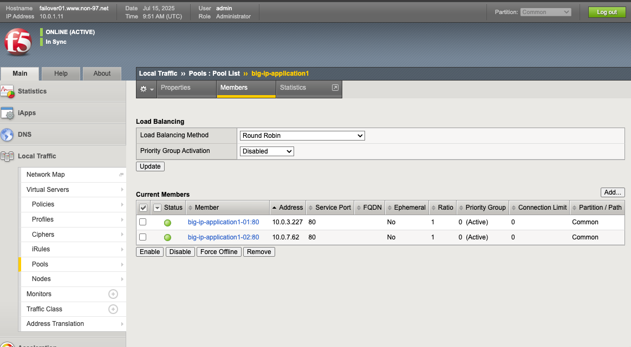Sort by FQDN column icon
Viewport: 631px width, 347px height.
359,208
